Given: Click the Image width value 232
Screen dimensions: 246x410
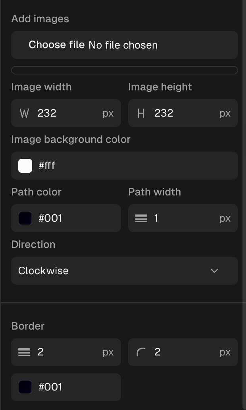Looking at the screenshot, I should 47,113.
